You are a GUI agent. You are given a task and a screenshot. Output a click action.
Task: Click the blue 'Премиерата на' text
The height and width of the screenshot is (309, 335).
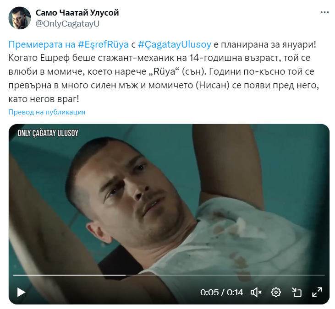click(42, 44)
